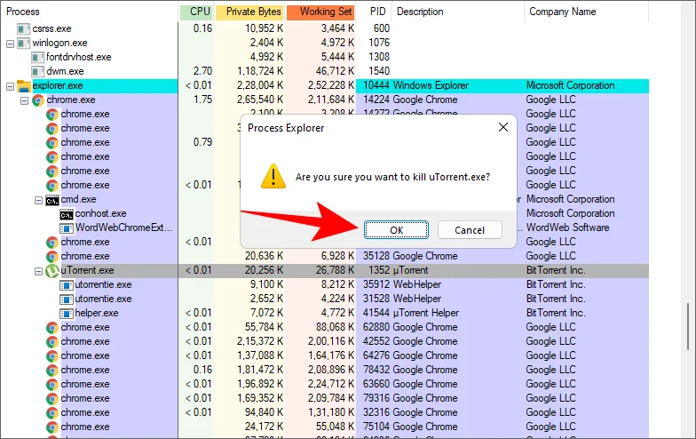Collapse the explorer.exe process tree
This screenshot has width=696, height=439.
point(10,86)
